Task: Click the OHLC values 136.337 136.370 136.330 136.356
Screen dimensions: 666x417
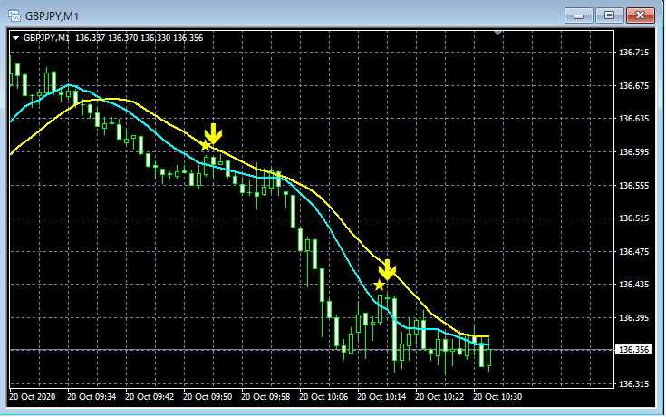Action: 140,38
